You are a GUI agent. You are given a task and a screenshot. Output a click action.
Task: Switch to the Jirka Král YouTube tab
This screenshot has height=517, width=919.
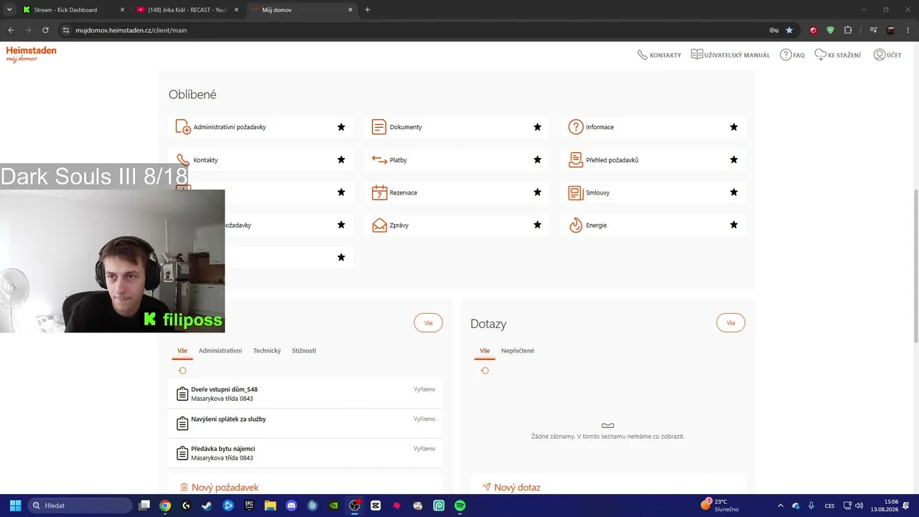point(187,10)
